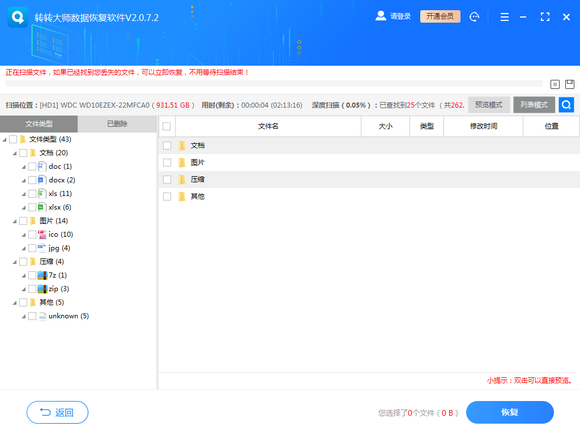
Task: Switch to the 已删除 tab
Action: [x=117, y=123]
